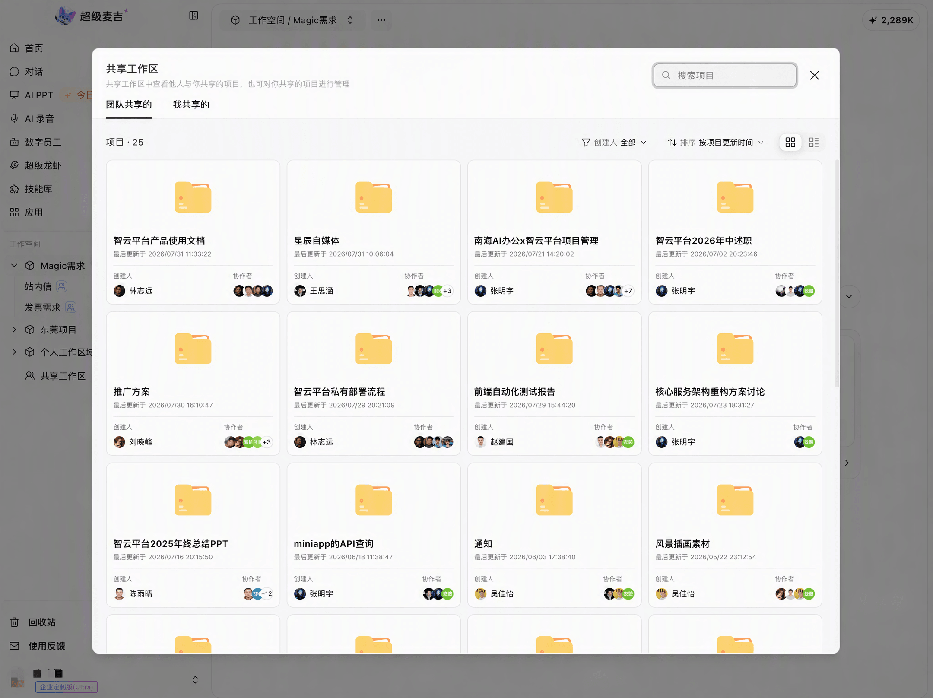This screenshot has height=698, width=933.
Task: Open the three-dots more menu in header
Action: pos(381,20)
